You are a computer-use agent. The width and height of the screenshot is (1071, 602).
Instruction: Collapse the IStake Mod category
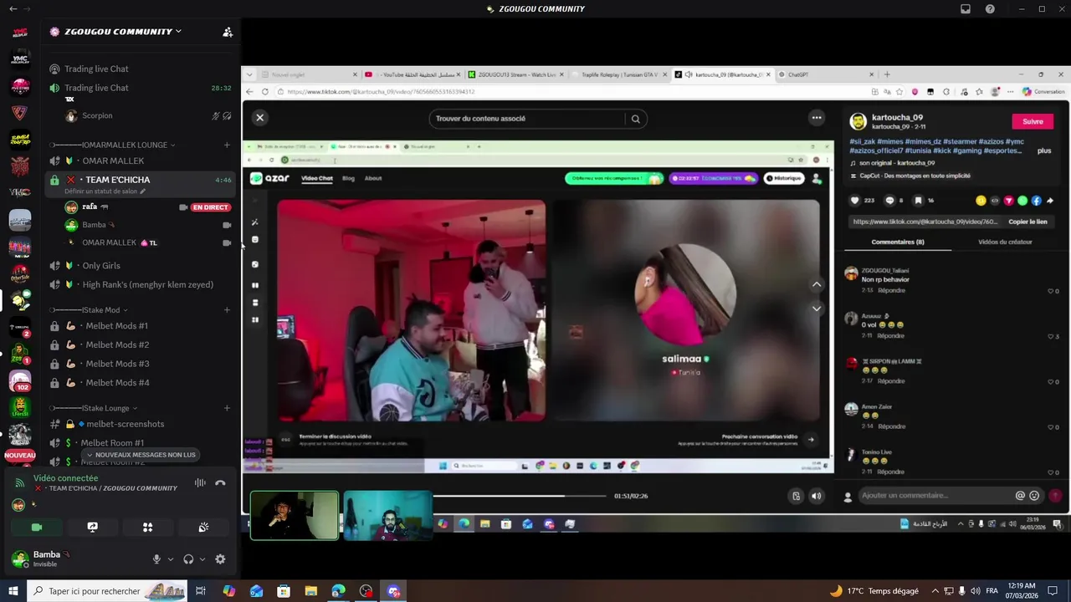click(88, 310)
